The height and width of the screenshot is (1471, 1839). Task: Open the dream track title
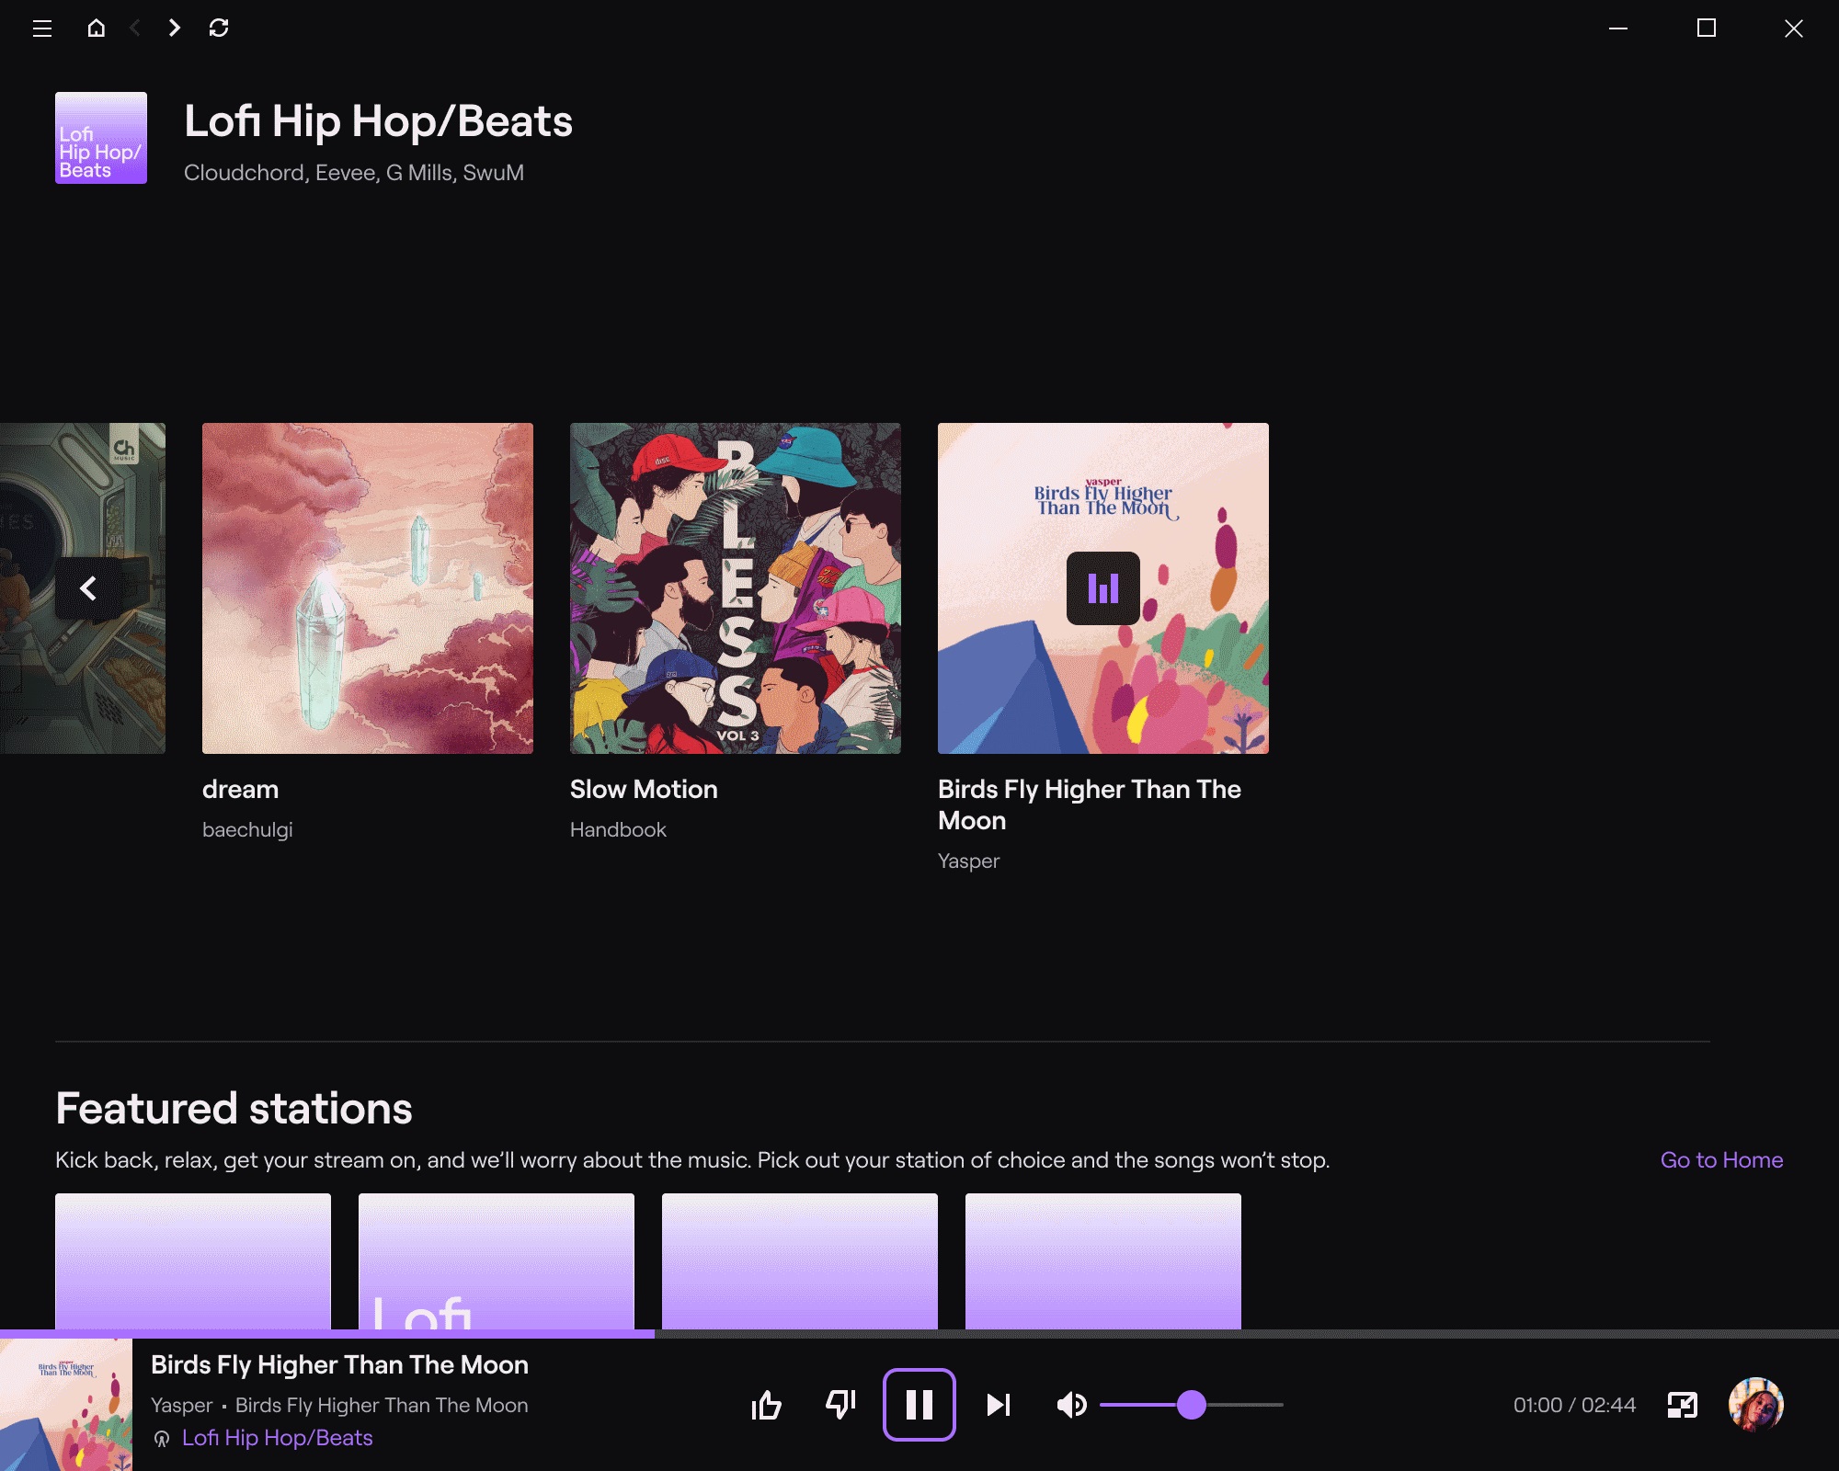tap(240, 790)
